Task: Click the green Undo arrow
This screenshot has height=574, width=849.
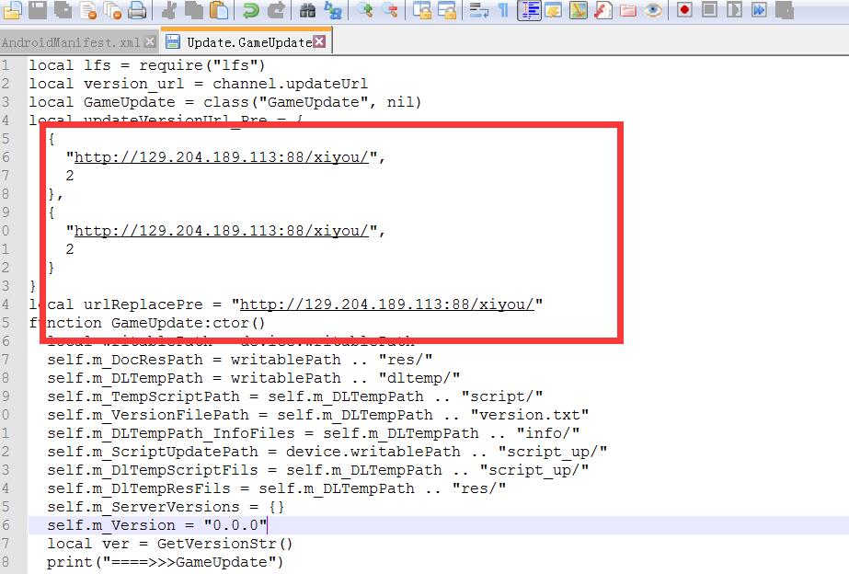Action: (250, 10)
